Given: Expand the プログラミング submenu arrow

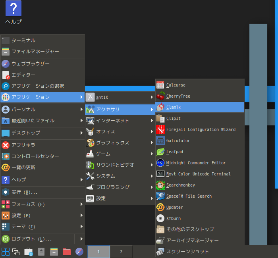Looking at the screenshot, I should click(x=152, y=187).
